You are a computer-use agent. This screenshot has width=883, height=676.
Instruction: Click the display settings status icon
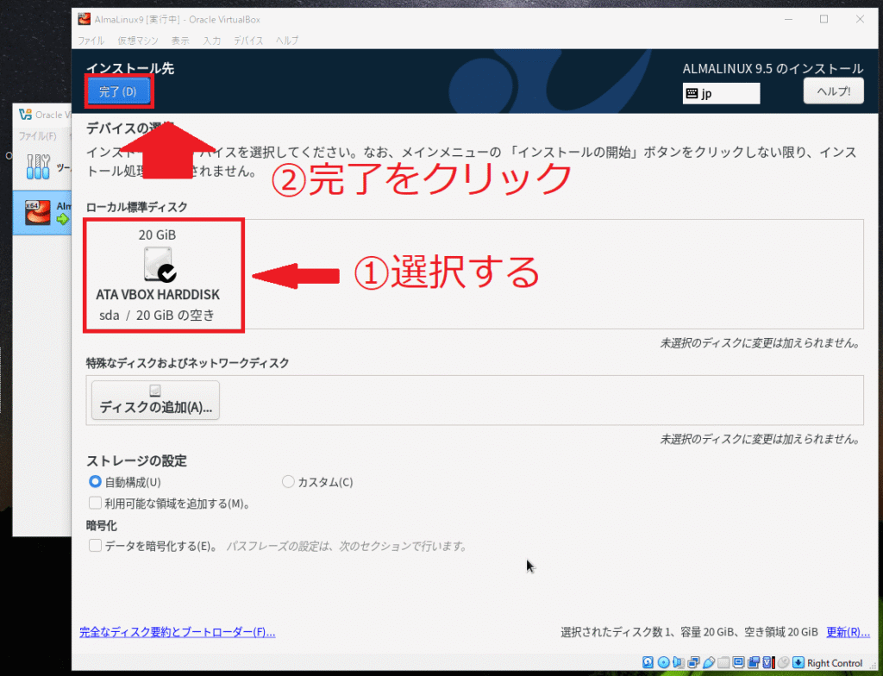tap(739, 662)
